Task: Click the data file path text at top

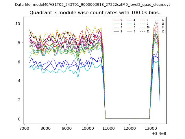Action: 92,5
